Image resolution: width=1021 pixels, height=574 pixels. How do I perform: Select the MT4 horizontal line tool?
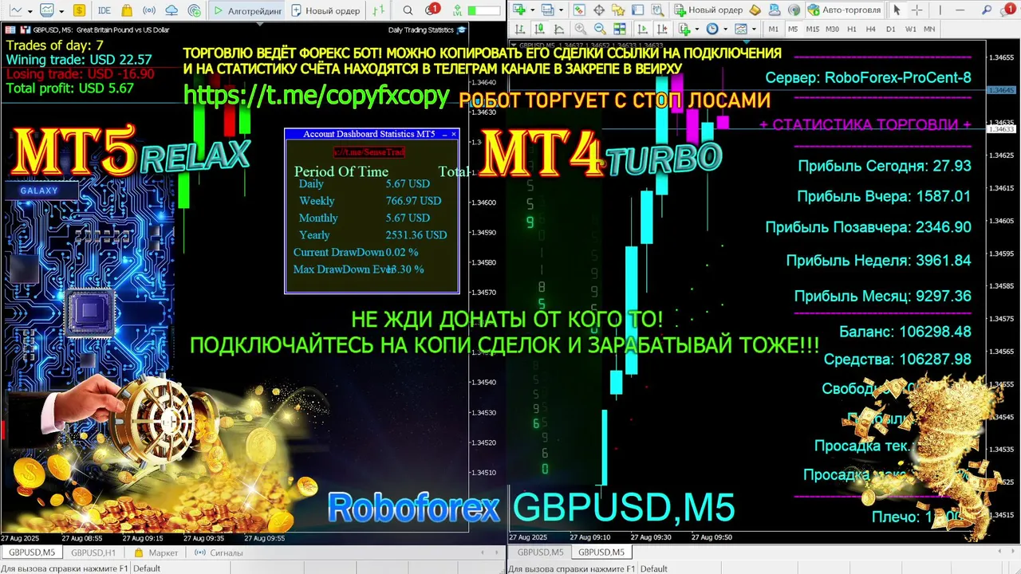coord(960,10)
